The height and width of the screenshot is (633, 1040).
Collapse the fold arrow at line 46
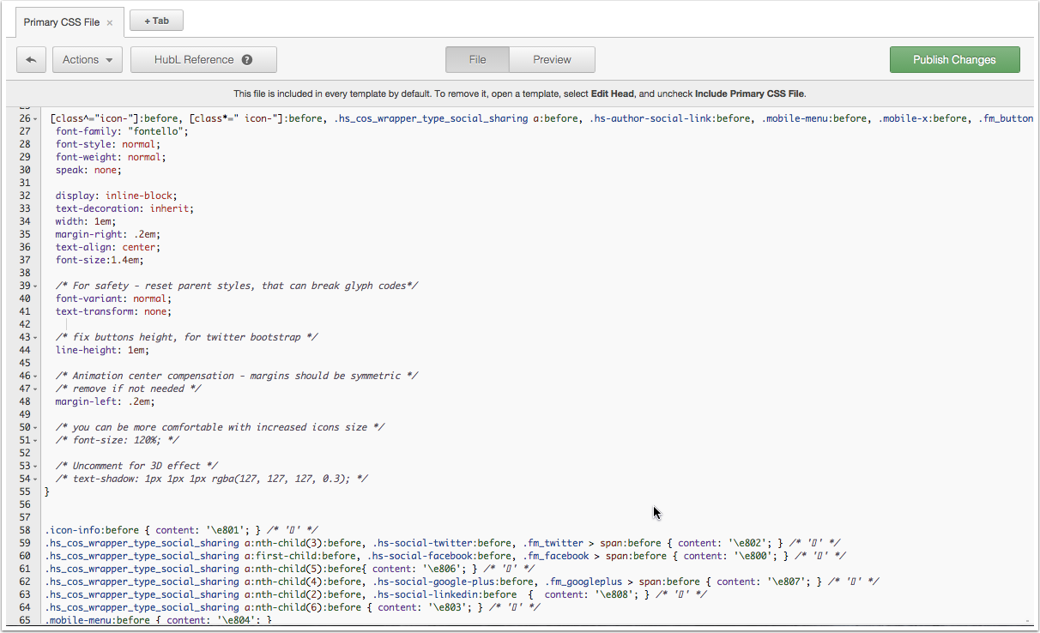tap(35, 377)
